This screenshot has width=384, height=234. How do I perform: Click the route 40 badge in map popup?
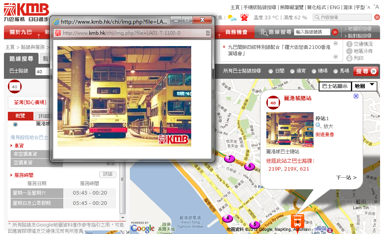tap(273, 102)
